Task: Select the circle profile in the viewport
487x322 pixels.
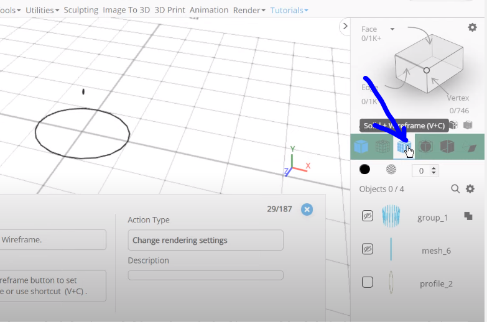Action: tap(82, 134)
